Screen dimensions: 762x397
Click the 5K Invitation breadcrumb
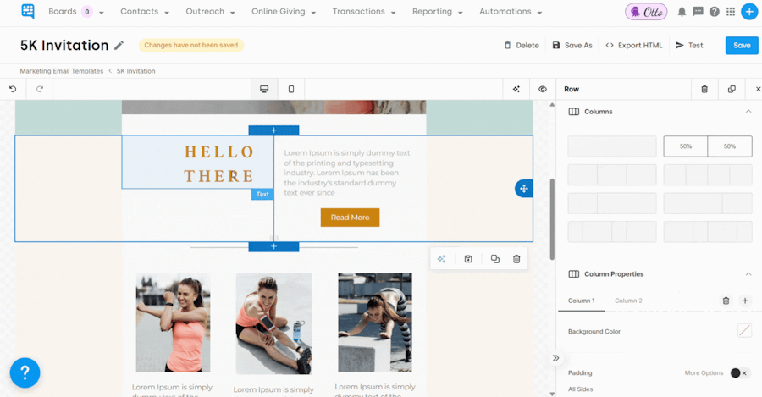click(x=135, y=71)
